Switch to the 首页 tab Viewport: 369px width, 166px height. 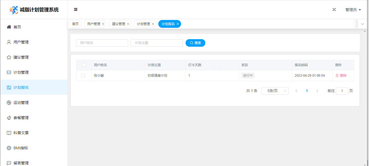pos(75,24)
